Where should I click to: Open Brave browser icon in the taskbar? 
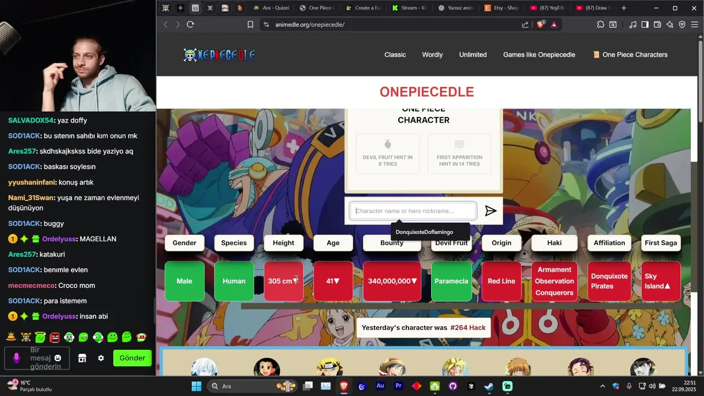[x=344, y=386]
